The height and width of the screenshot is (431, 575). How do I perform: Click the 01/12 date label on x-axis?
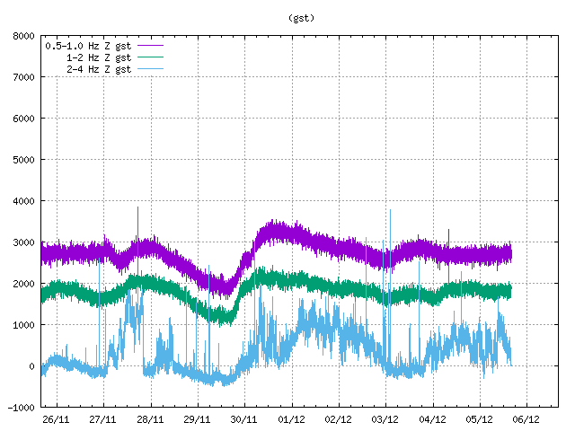[x=291, y=419]
